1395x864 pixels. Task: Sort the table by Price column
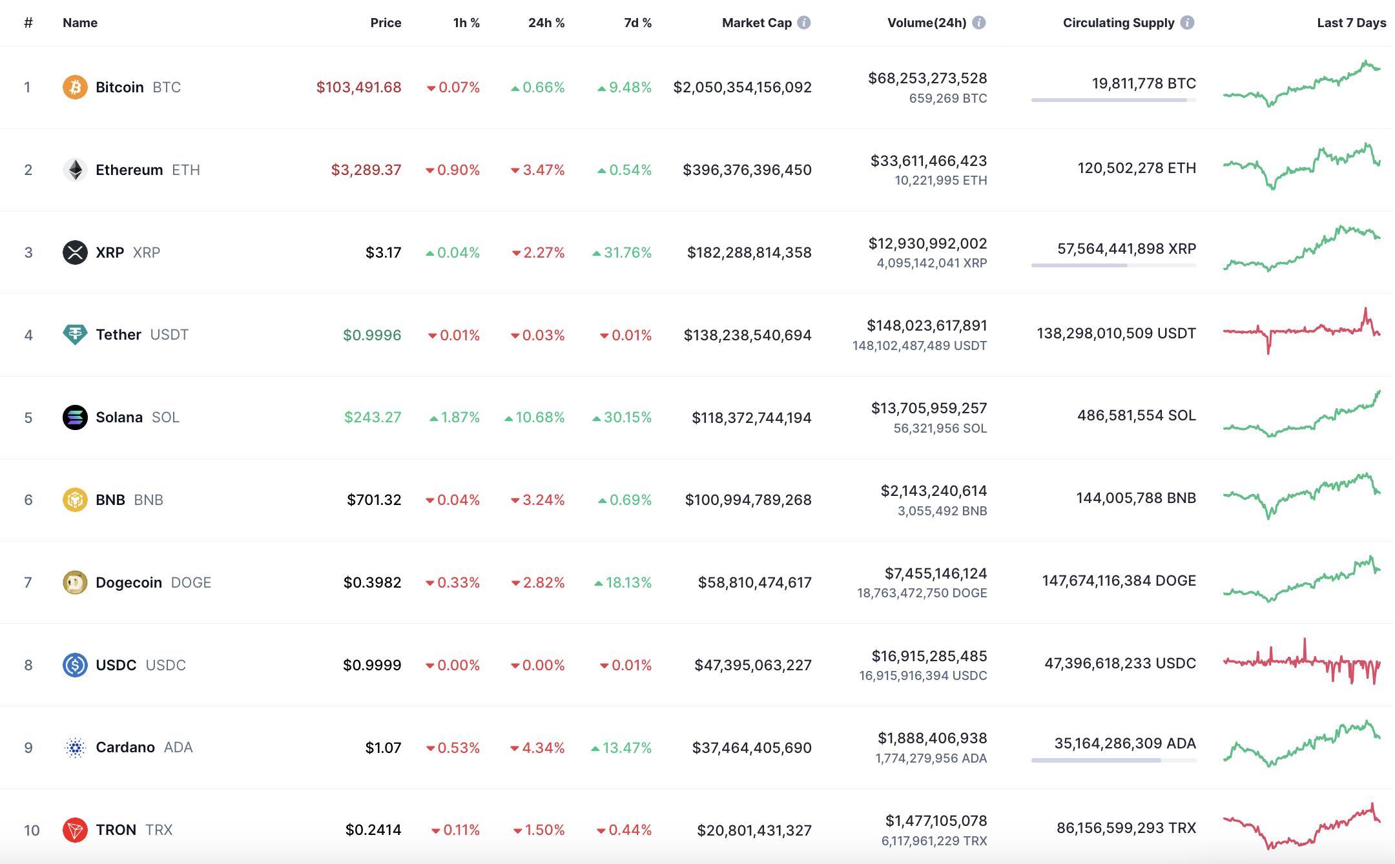pyautogui.click(x=386, y=23)
